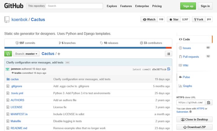Expand commit message with the ellipsis button
Viewport: 217px width, 131px height.
(x=67, y=63)
